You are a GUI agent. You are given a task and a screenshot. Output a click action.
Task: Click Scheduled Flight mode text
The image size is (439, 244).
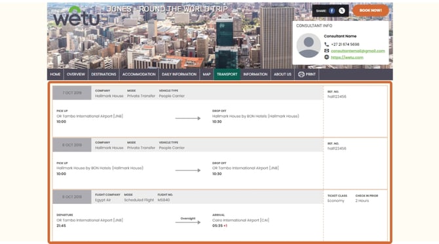(139, 200)
